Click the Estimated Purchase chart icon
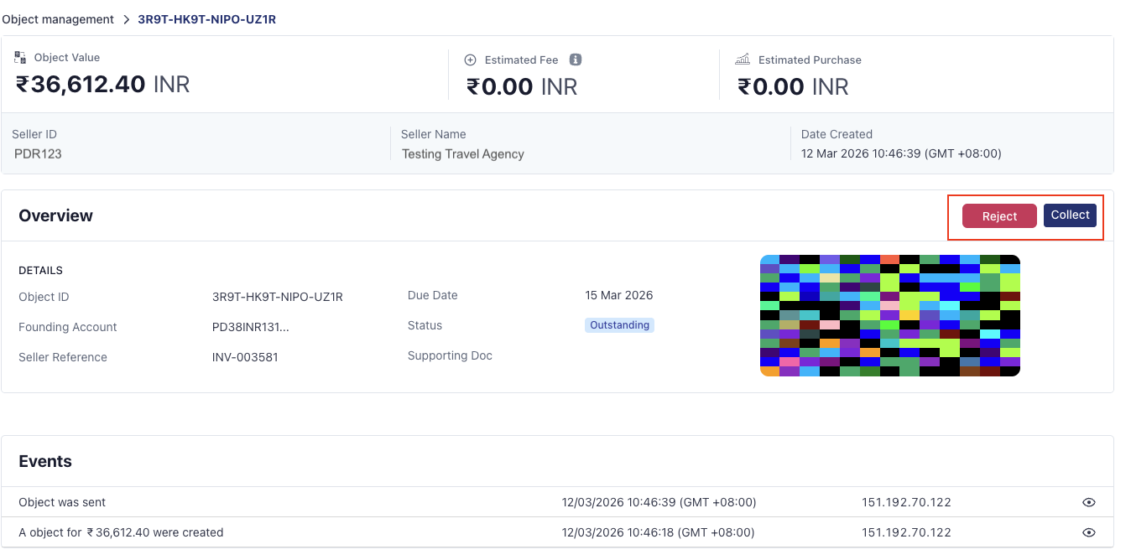The width and height of the screenshot is (1131, 560). (743, 60)
